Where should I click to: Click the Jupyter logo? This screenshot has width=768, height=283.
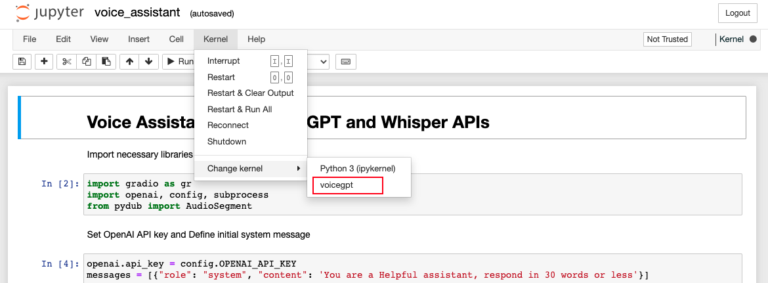49,12
